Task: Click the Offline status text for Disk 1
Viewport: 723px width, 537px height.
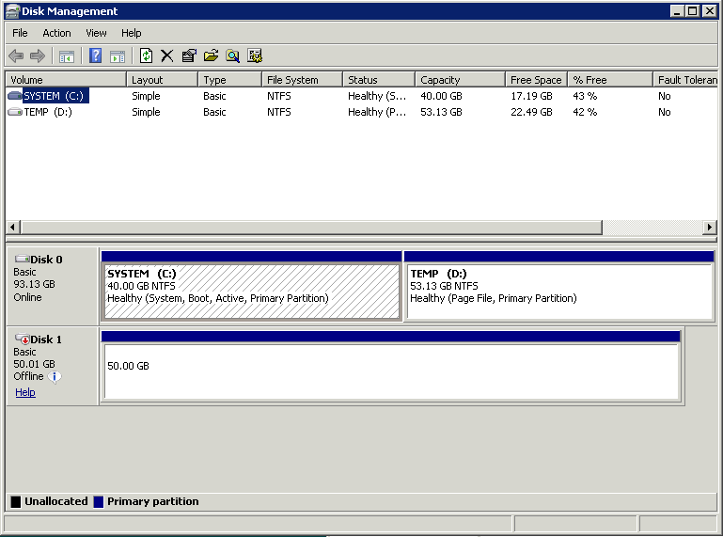Action: [x=28, y=376]
